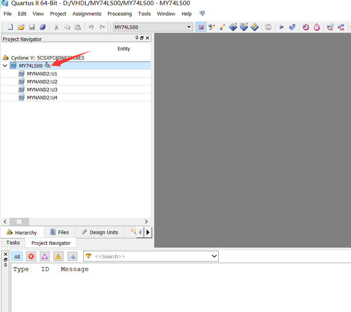This screenshot has height=312, width=351.
Task: Select MYNAND2:U4 instance
Action: 42,98
